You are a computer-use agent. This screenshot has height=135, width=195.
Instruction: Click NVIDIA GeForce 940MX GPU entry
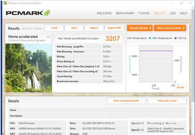click(40, 129)
